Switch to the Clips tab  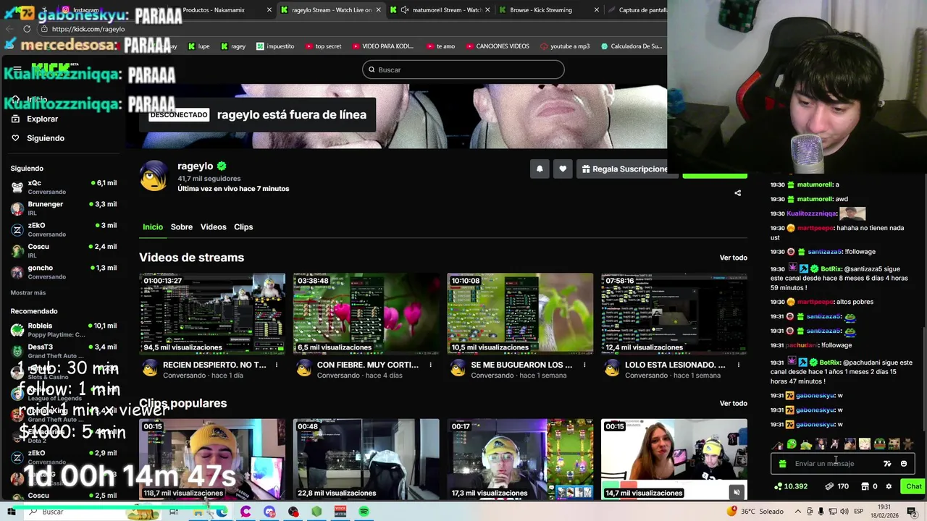243,227
